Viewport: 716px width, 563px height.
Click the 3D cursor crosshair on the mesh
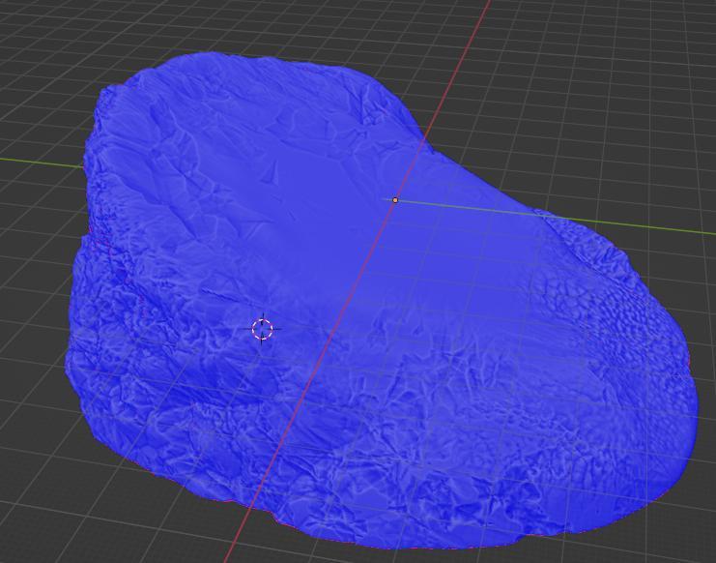[262, 329]
